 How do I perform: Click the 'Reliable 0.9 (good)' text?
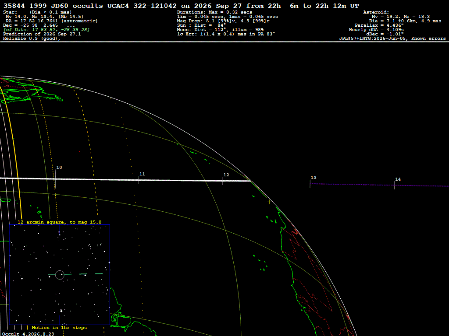pyautogui.click(x=32, y=38)
